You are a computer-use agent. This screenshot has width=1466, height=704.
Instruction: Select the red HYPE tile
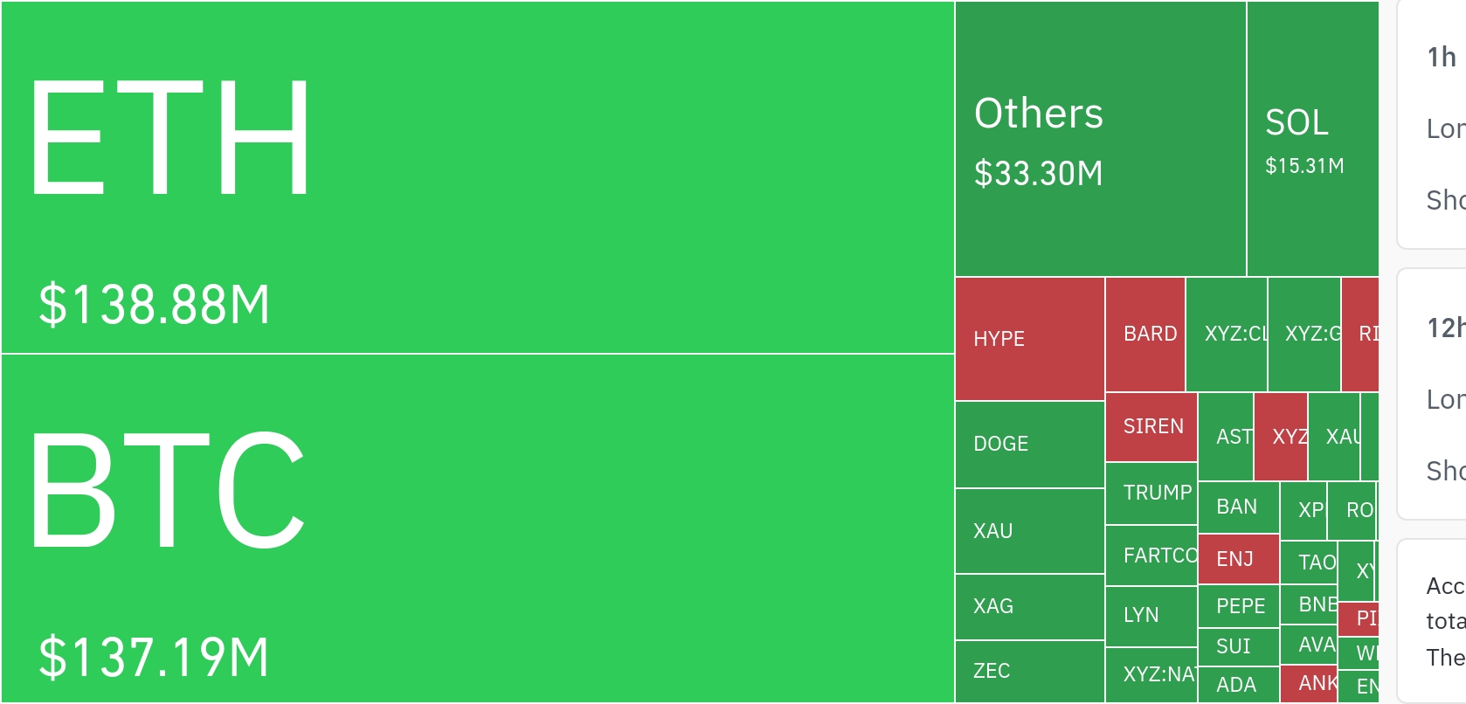1029,339
